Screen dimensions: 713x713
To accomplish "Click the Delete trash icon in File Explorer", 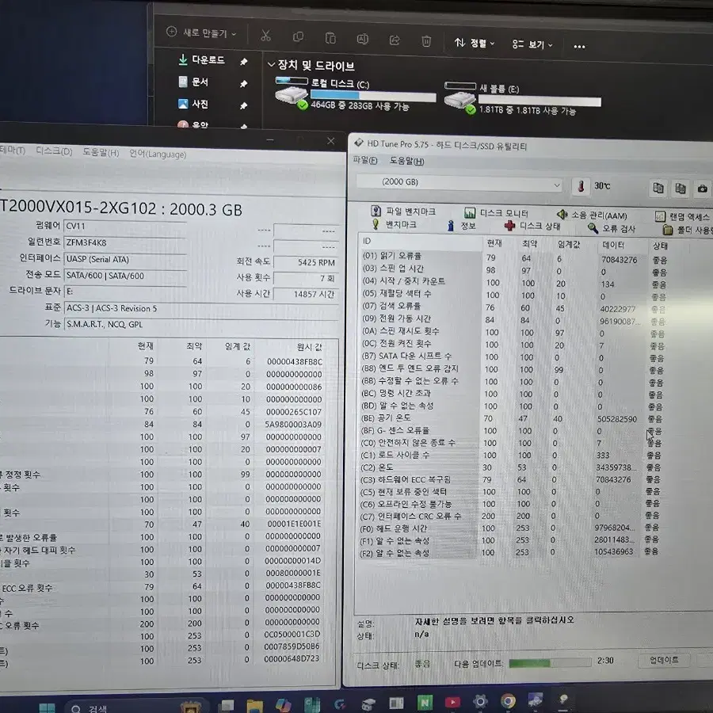I will click(x=426, y=41).
